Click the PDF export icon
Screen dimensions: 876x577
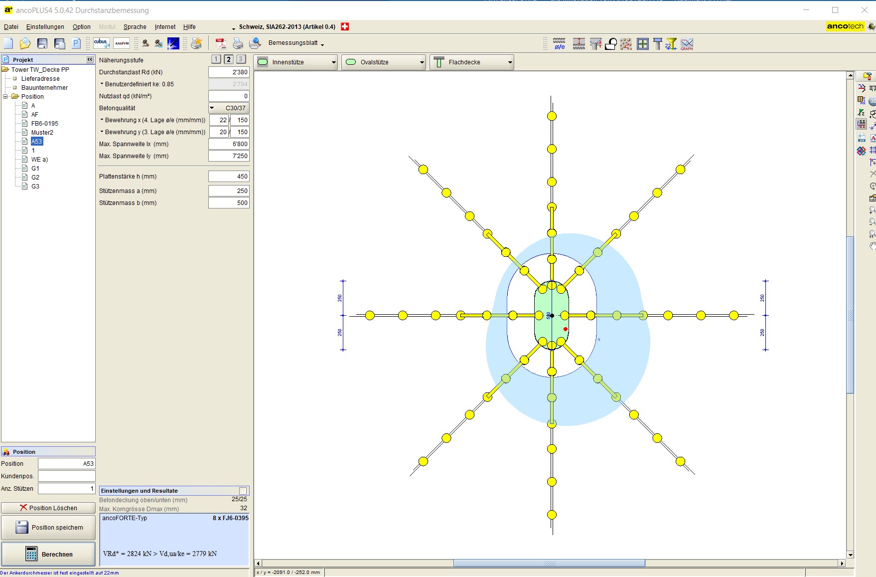[x=220, y=44]
